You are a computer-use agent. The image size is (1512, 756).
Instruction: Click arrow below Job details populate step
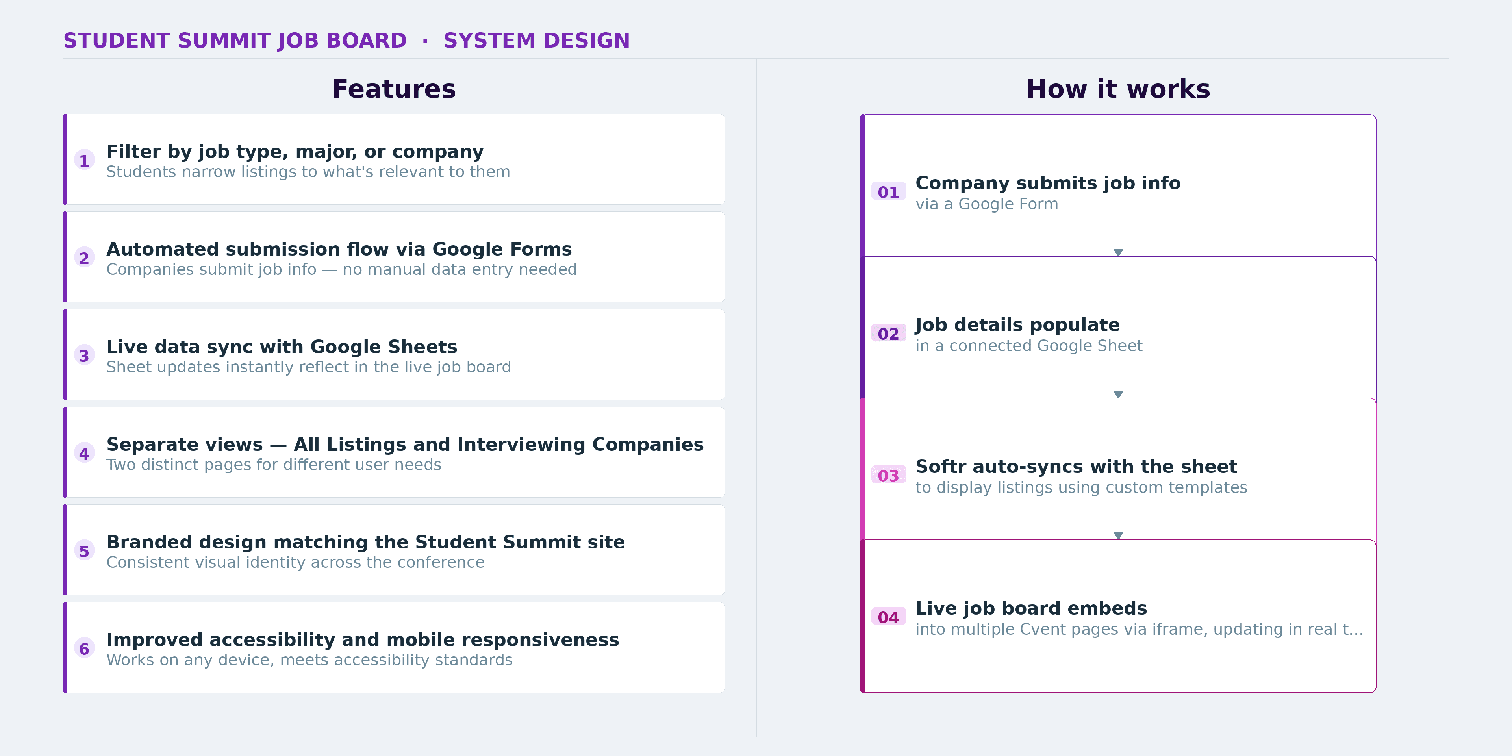pyautogui.click(x=1118, y=394)
